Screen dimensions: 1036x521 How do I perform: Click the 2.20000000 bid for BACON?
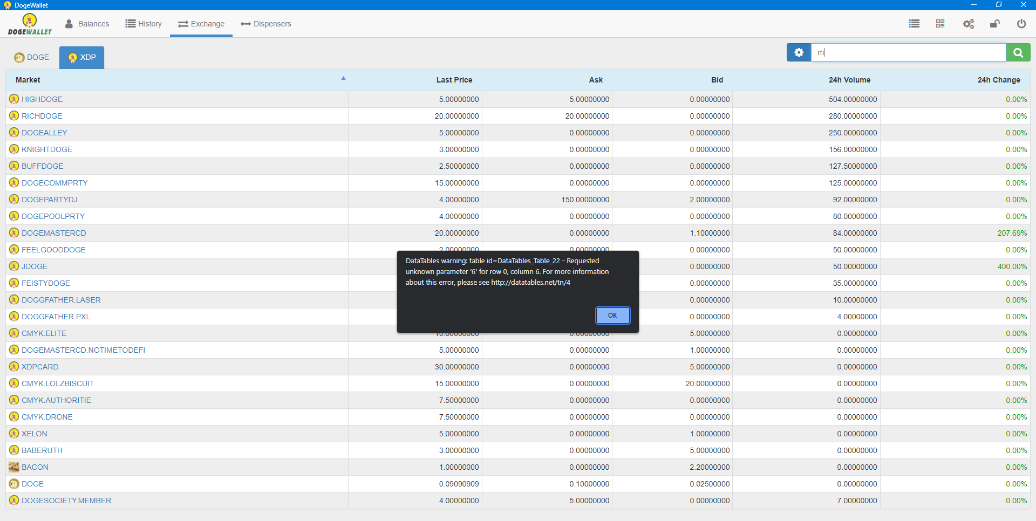click(710, 467)
